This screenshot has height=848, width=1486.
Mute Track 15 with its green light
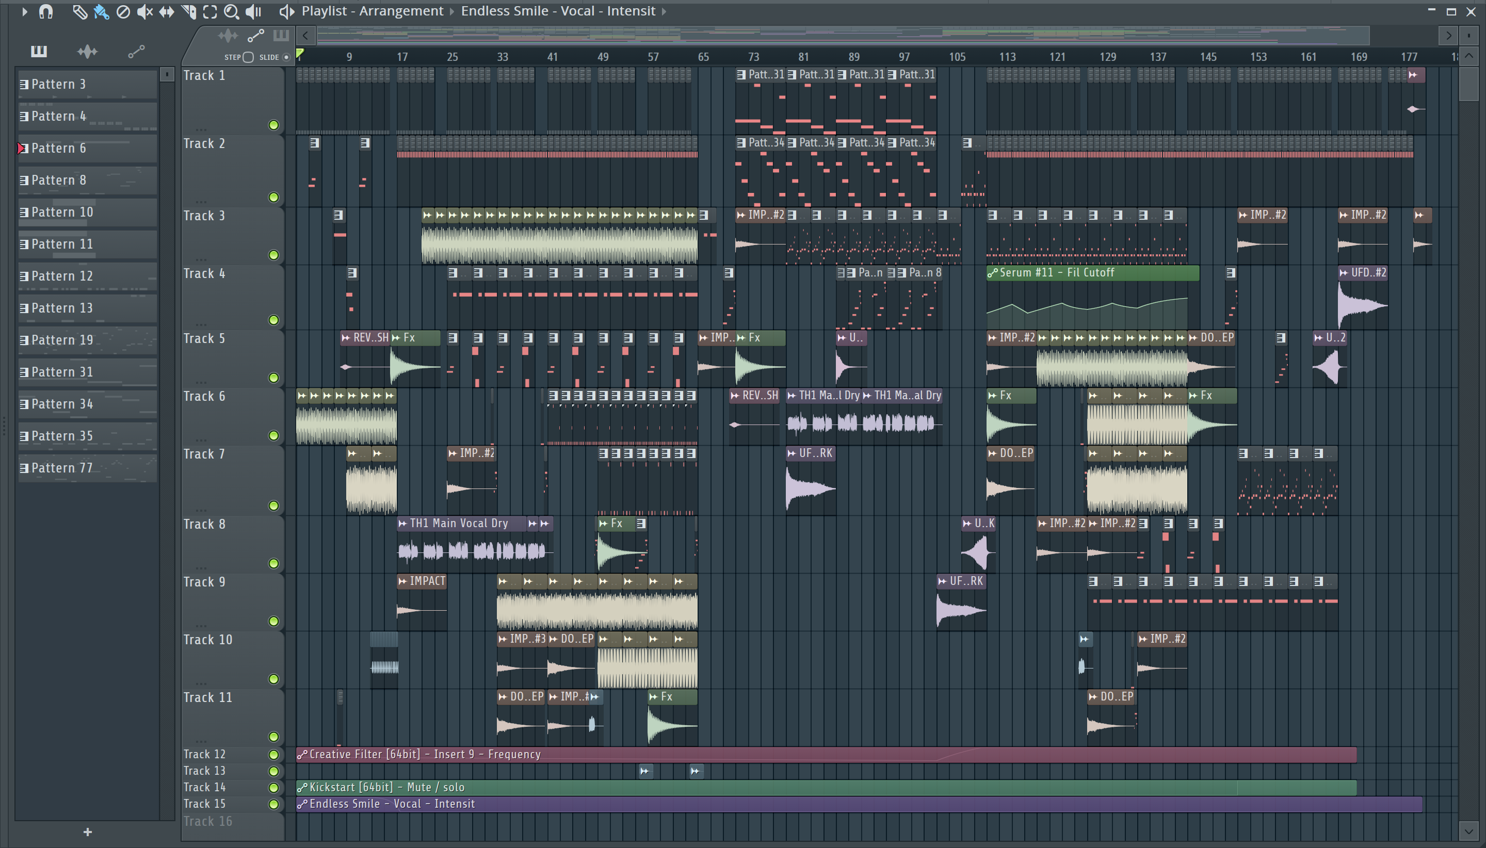pos(273,804)
